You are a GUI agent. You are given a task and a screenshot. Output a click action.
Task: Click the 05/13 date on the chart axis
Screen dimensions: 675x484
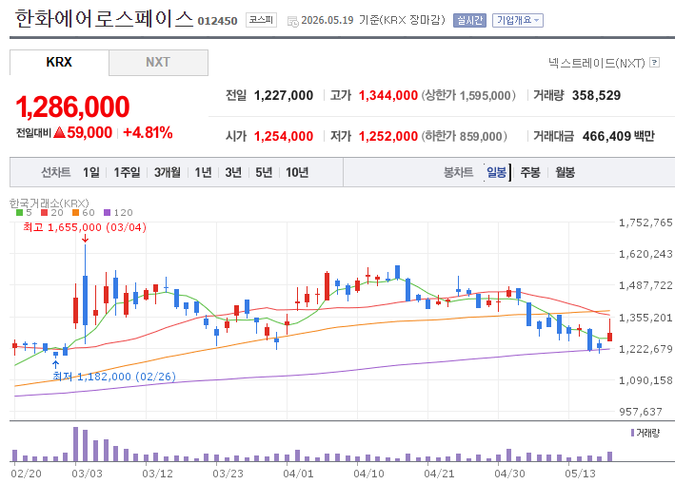pyautogui.click(x=580, y=474)
